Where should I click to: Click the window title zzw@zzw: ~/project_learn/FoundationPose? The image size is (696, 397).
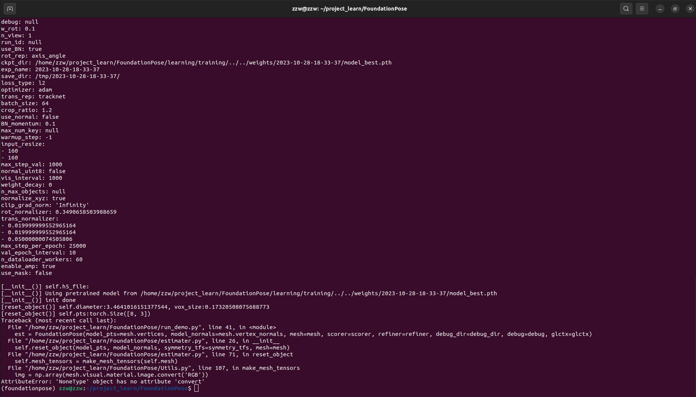349,9
